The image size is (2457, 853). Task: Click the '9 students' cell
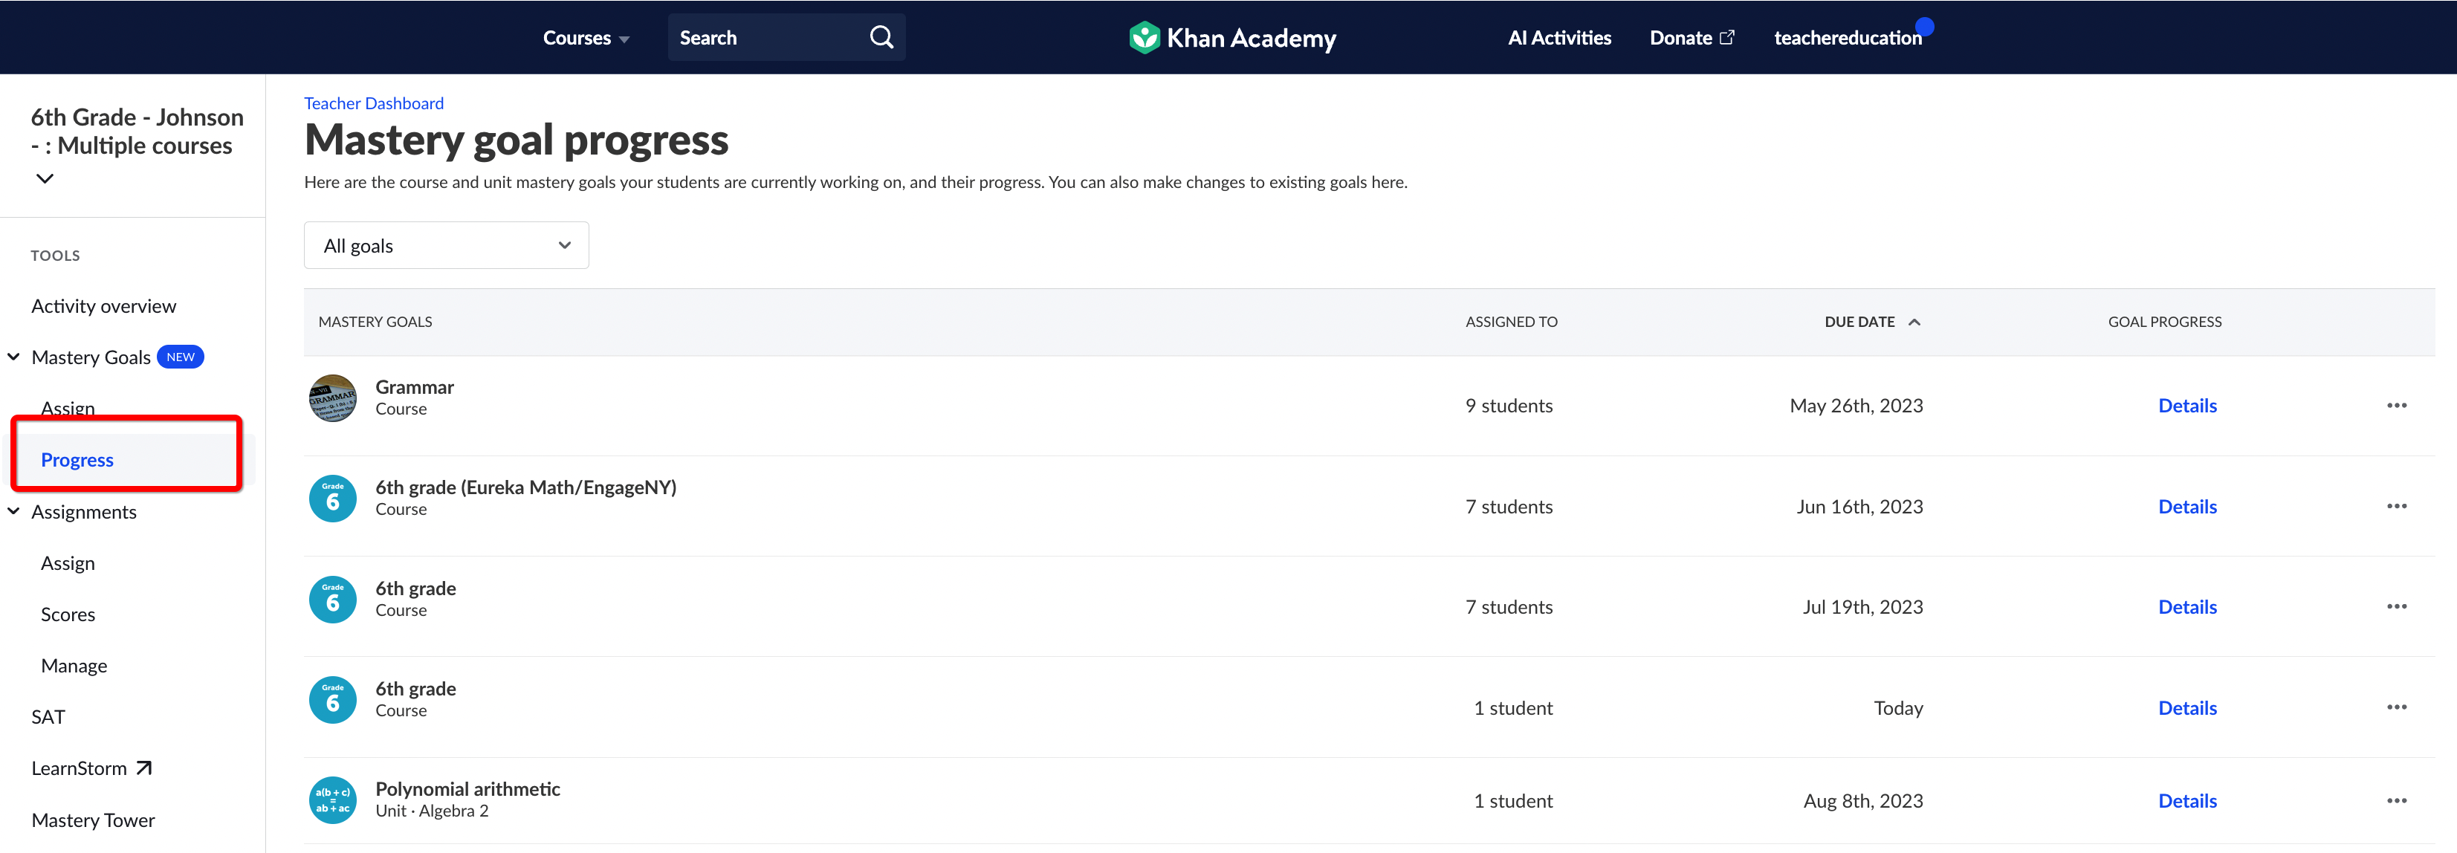coord(1509,406)
